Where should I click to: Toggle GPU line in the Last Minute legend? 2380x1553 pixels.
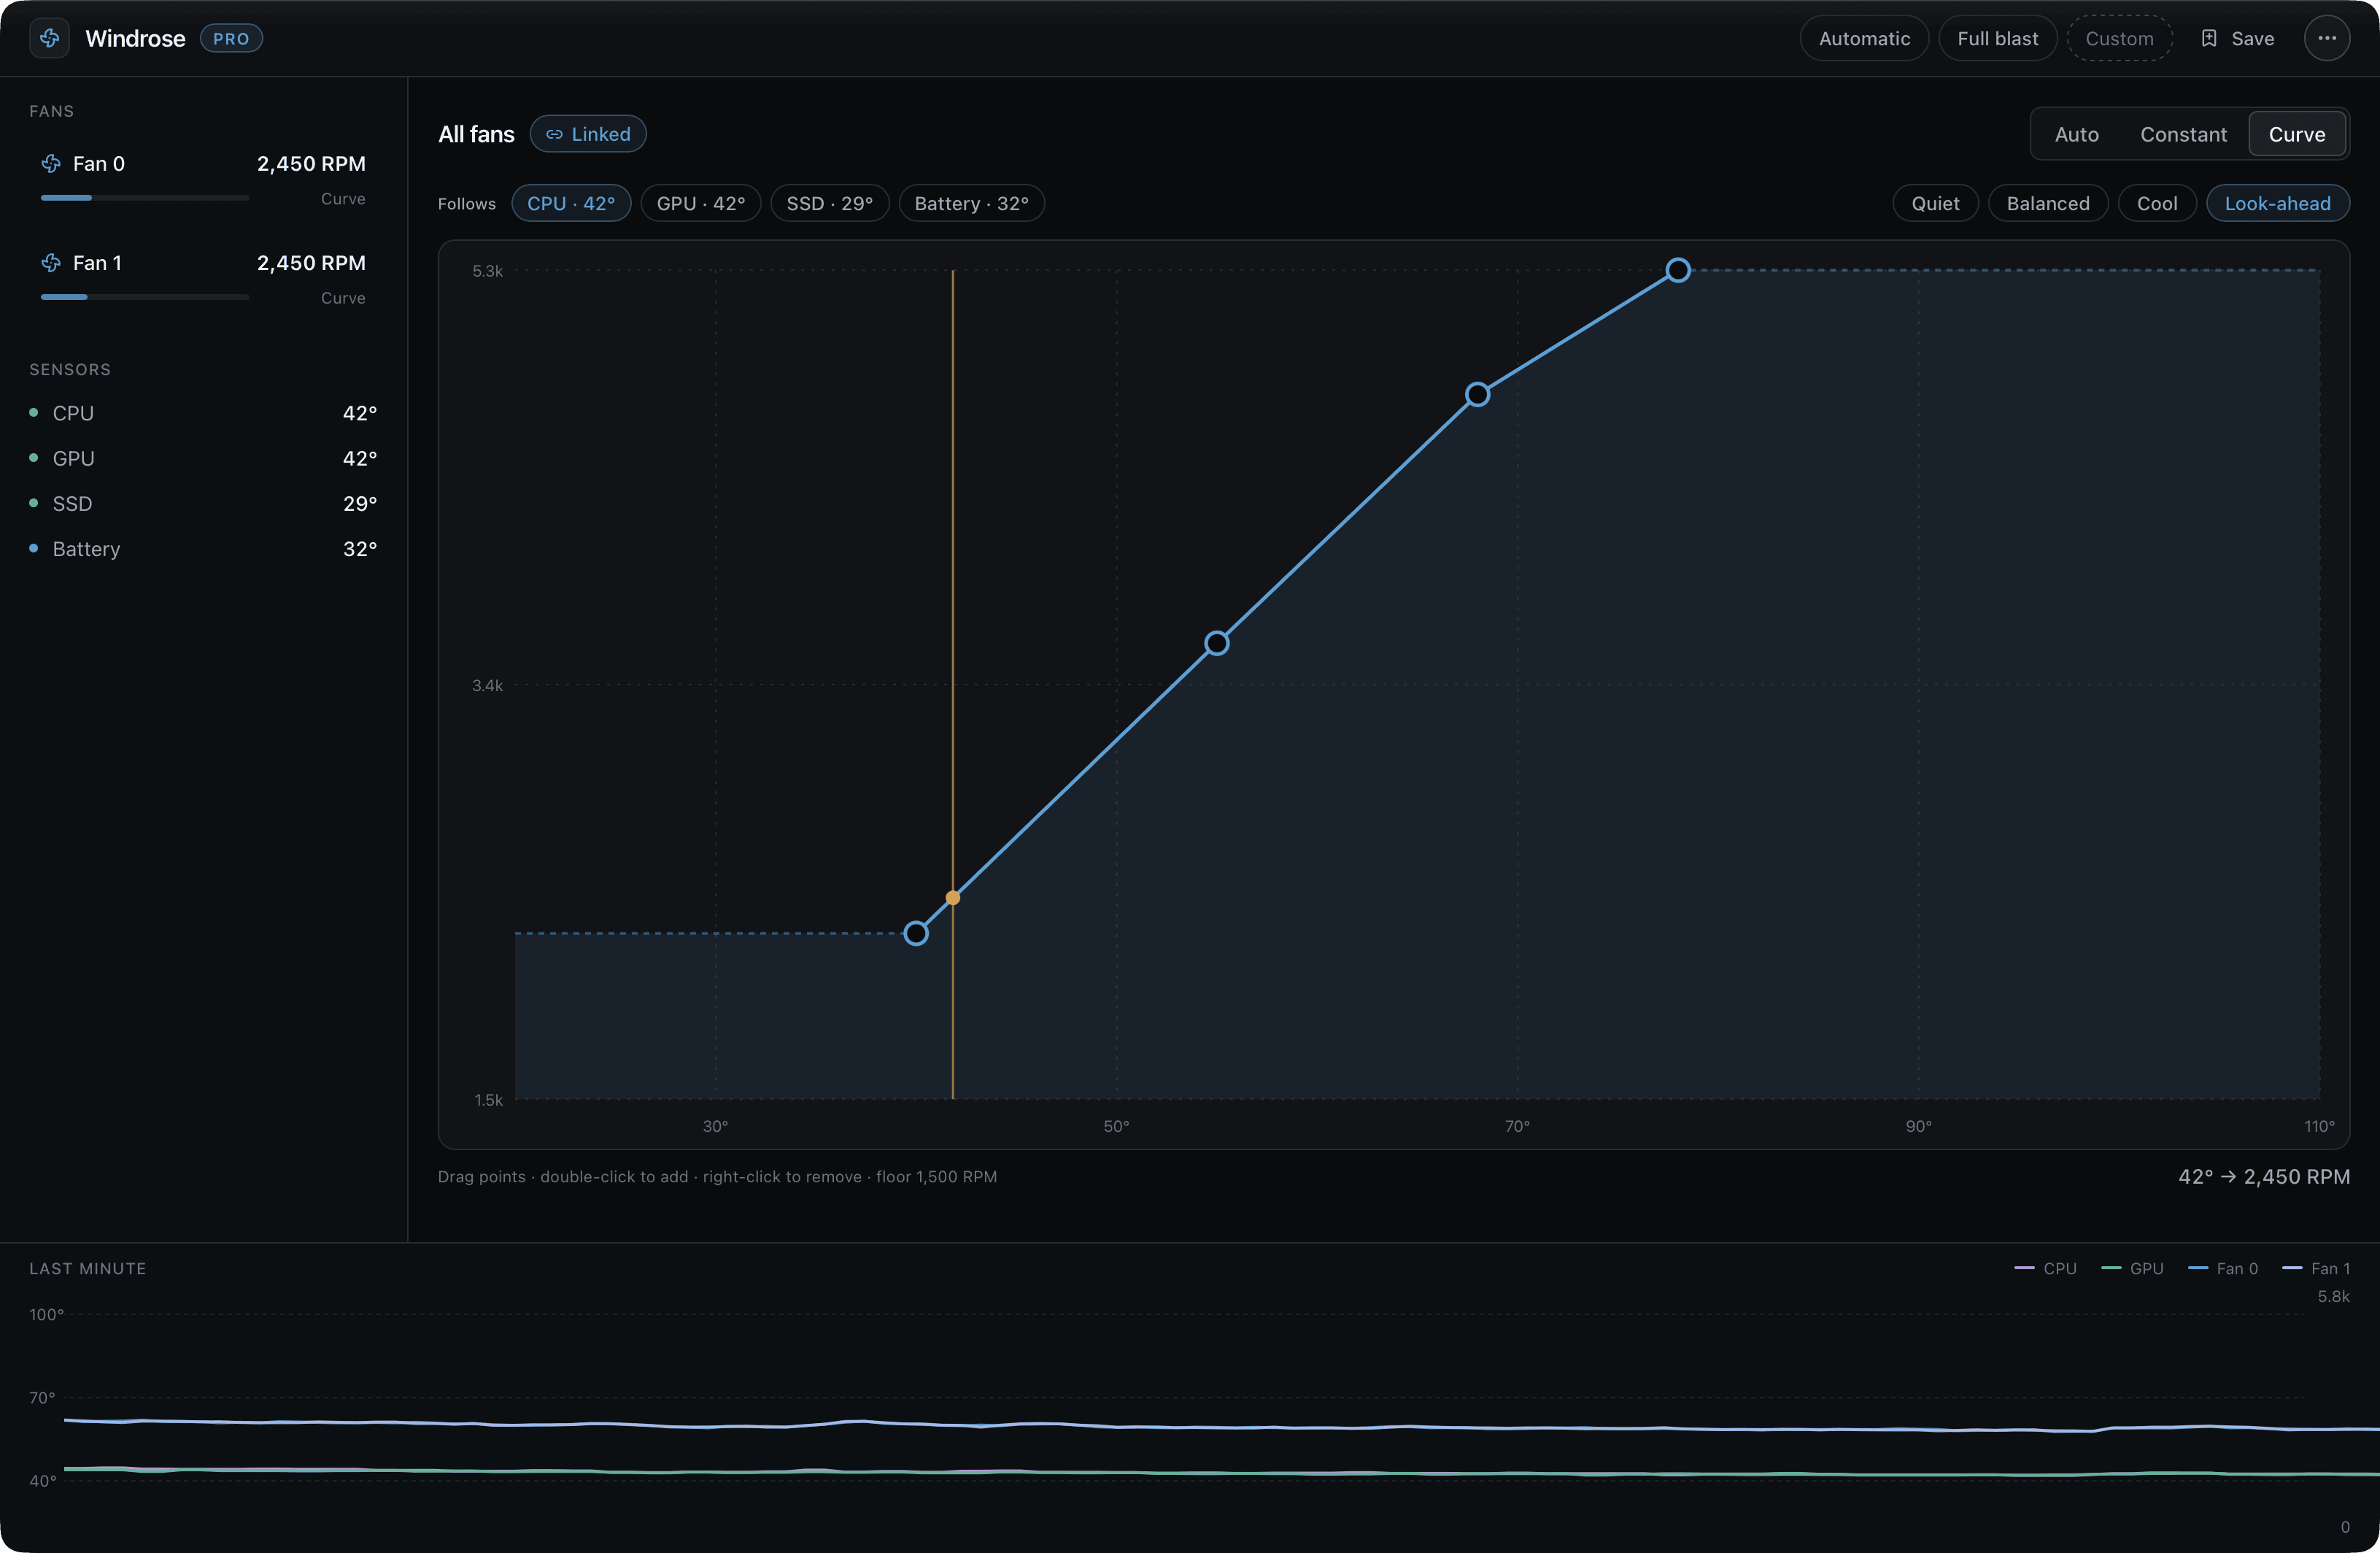2132,1268
